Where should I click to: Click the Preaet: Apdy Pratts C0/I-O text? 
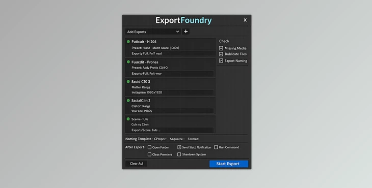(x=150, y=68)
